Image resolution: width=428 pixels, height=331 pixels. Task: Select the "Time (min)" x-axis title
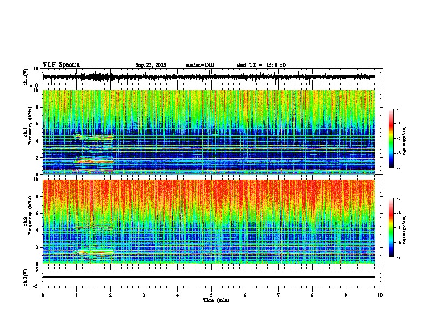click(216, 300)
